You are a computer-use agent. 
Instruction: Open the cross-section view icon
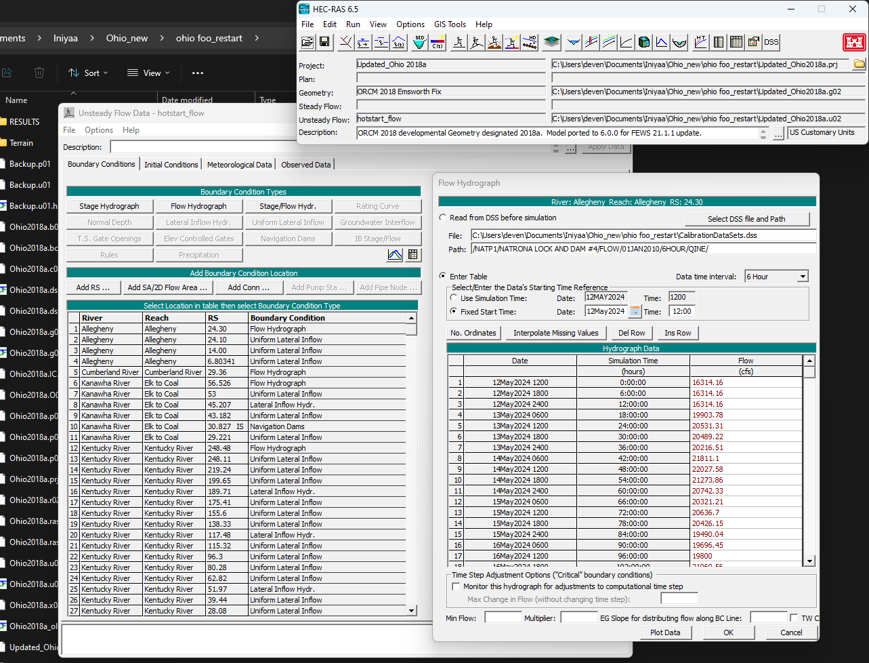(574, 42)
